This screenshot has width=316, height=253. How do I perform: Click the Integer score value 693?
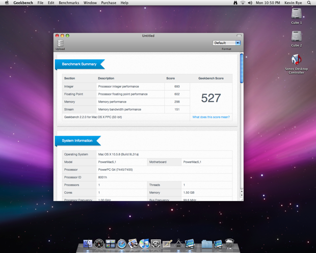click(x=177, y=86)
